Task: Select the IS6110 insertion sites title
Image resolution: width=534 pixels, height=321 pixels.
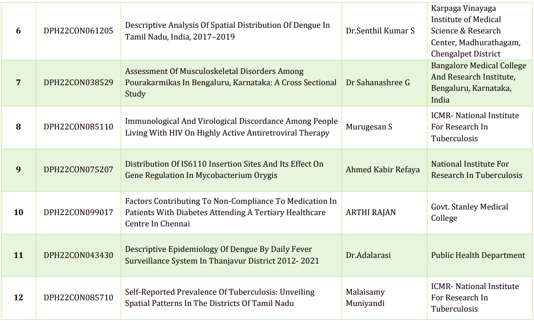Action: click(224, 170)
